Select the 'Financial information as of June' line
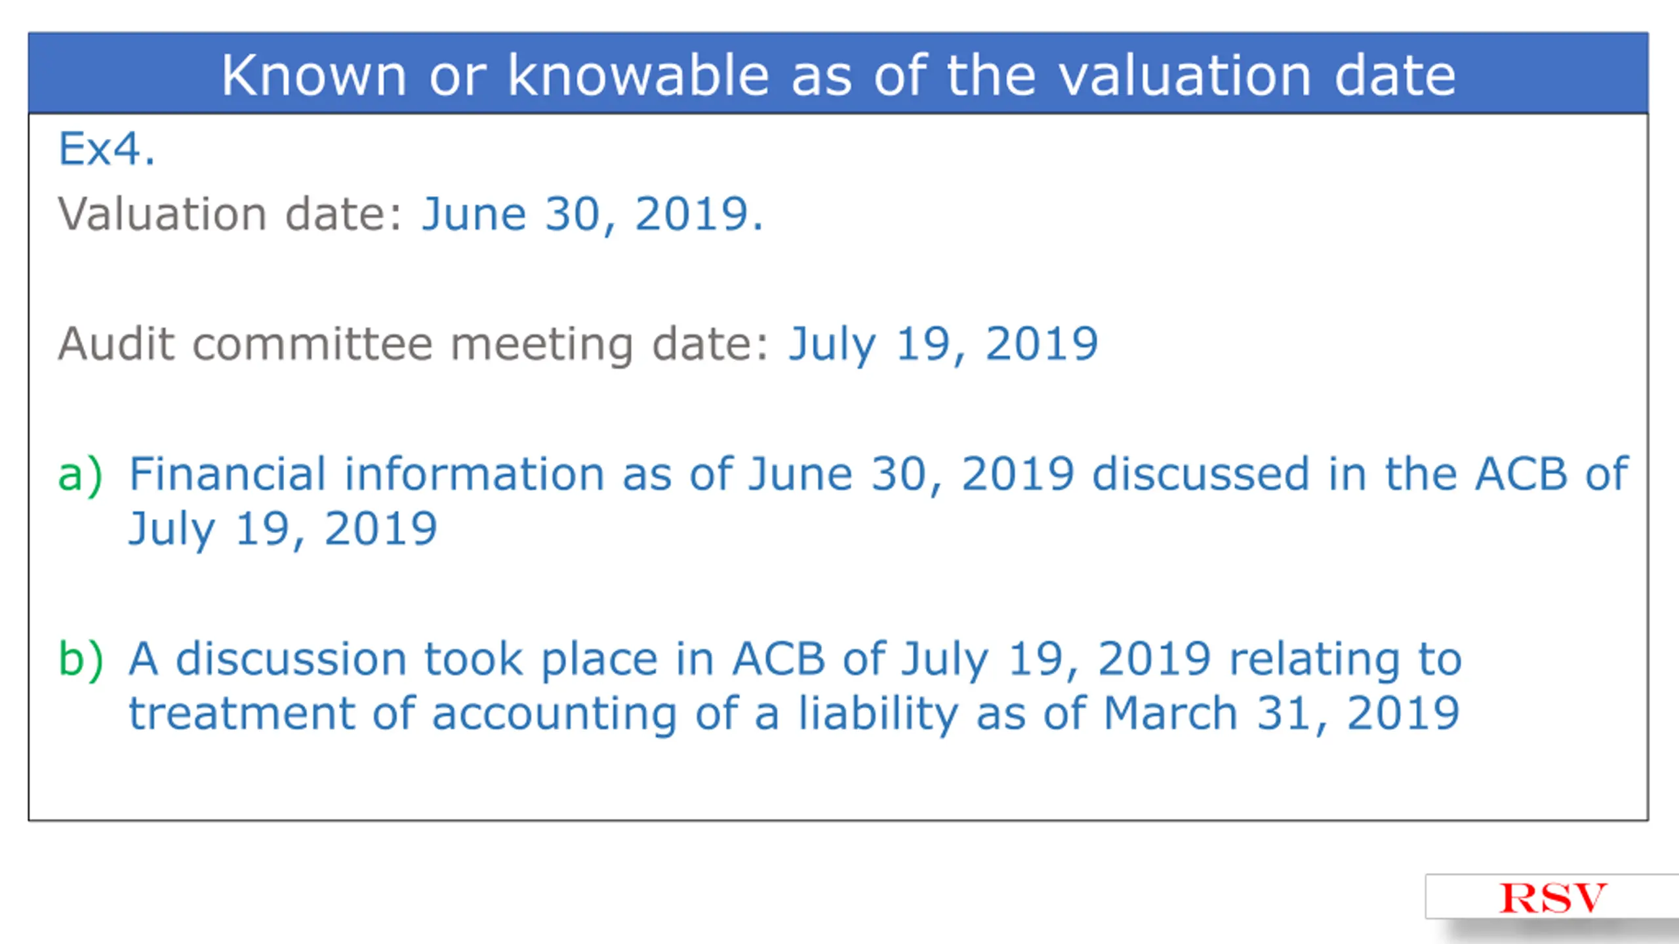 (878, 473)
